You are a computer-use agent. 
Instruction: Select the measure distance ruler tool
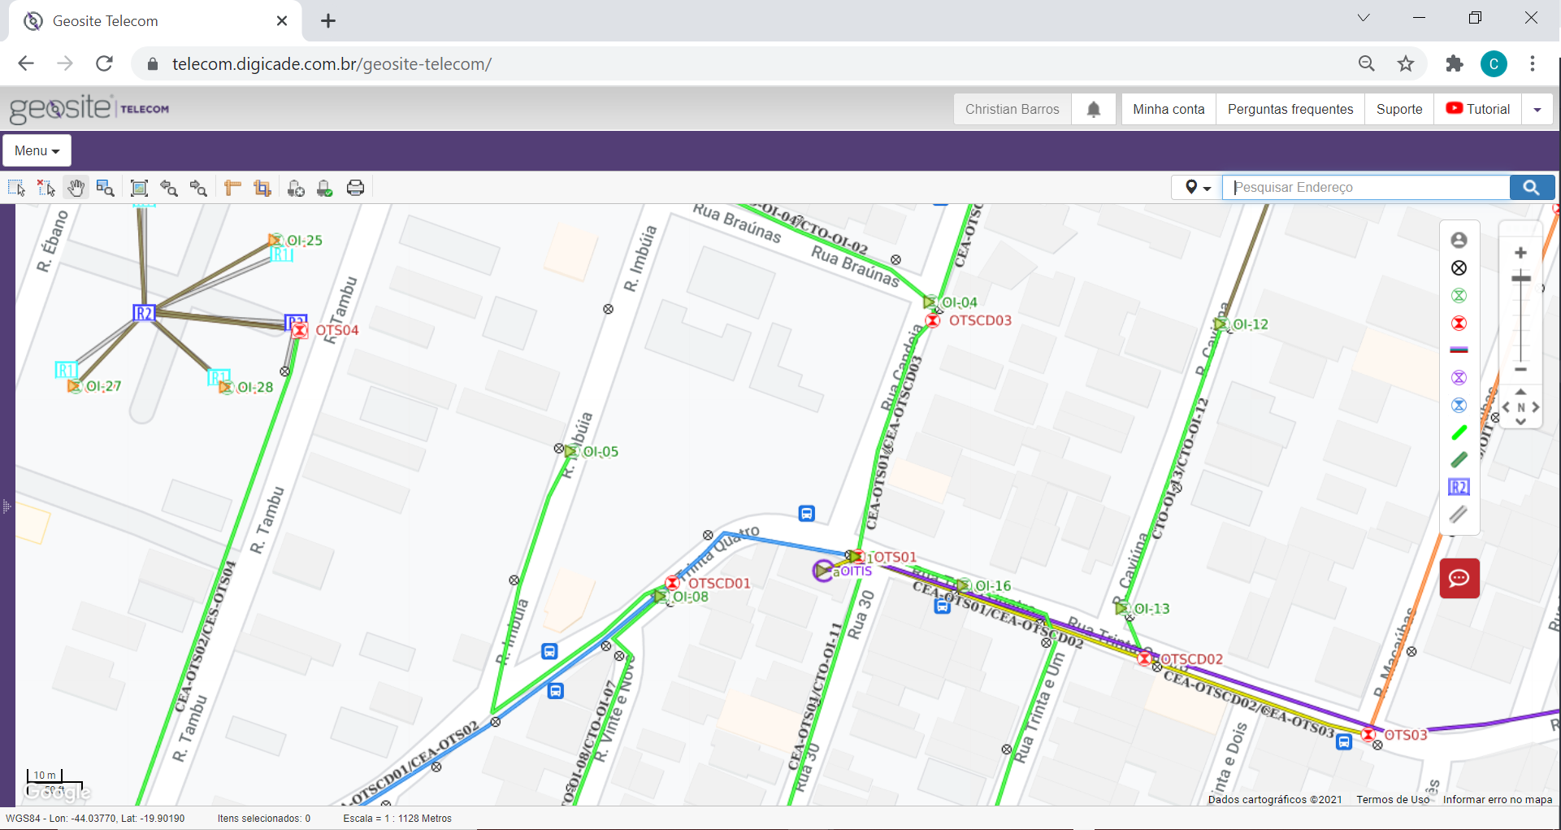tap(232, 188)
